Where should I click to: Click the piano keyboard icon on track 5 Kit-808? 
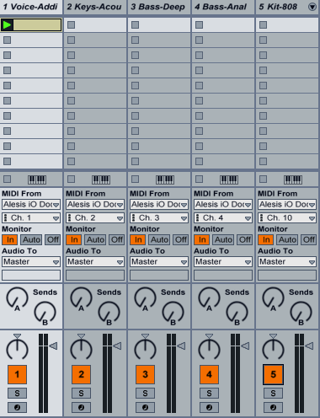click(x=293, y=180)
